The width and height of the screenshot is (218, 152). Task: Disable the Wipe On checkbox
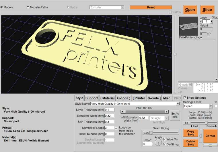click(x=165, y=139)
